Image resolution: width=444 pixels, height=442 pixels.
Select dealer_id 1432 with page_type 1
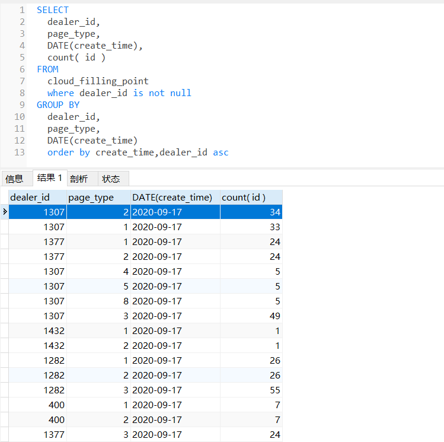click(38, 331)
